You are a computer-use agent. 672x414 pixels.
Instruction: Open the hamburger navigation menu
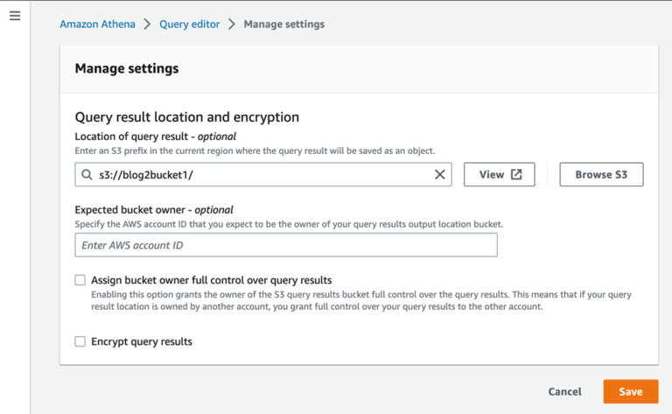(x=15, y=16)
